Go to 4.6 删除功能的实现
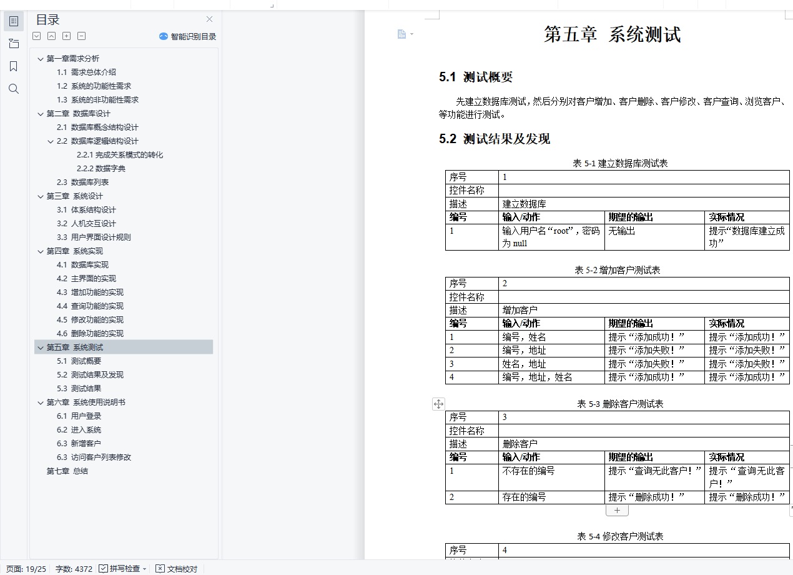 coord(90,334)
